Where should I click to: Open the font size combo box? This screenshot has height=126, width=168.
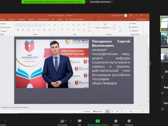(x=39, y=25)
